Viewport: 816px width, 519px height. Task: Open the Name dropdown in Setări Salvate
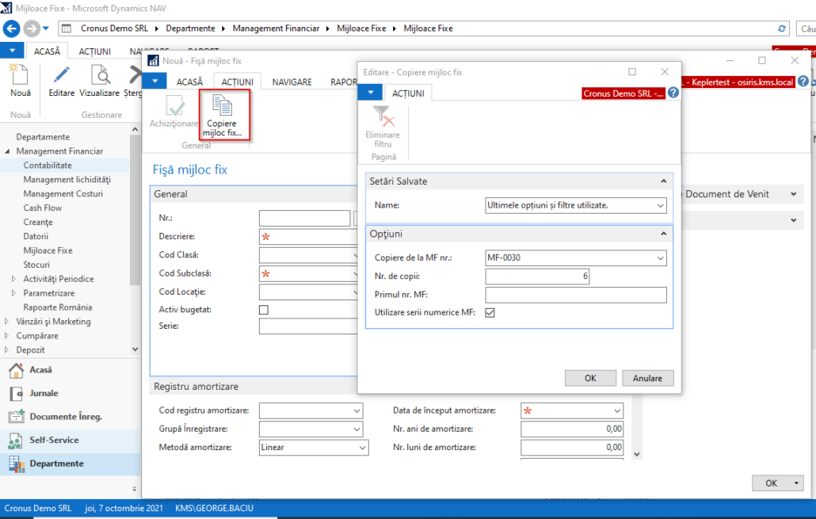(x=659, y=204)
